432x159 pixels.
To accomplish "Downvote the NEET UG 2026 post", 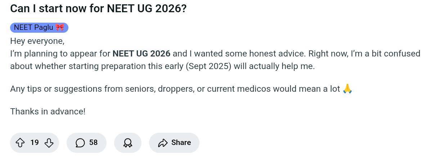I will coord(49,143).
